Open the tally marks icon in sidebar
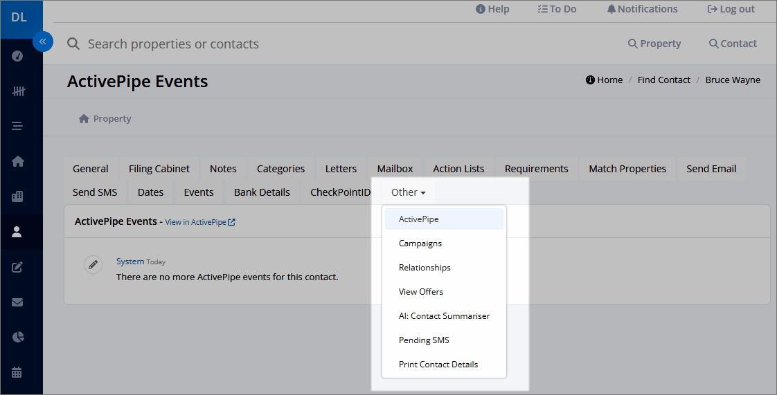Viewport: 777px width, 395px height. click(x=18, y=91)
